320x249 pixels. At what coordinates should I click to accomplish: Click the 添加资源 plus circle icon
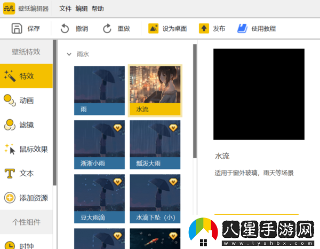pos(10,198)
